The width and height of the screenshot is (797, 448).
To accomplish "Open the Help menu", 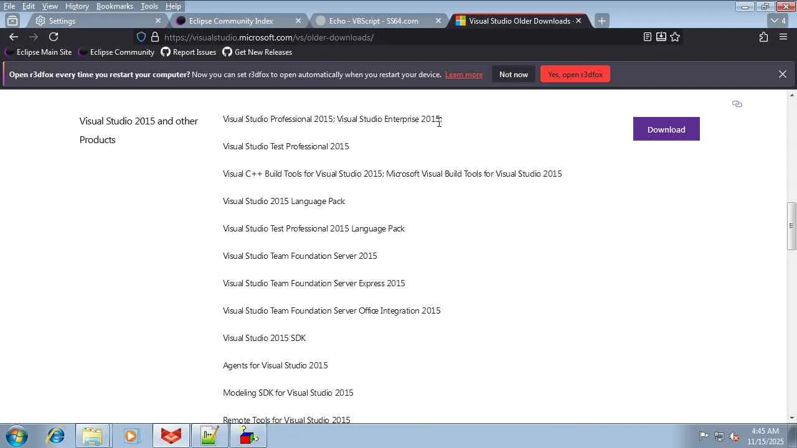I will [173, 6].
